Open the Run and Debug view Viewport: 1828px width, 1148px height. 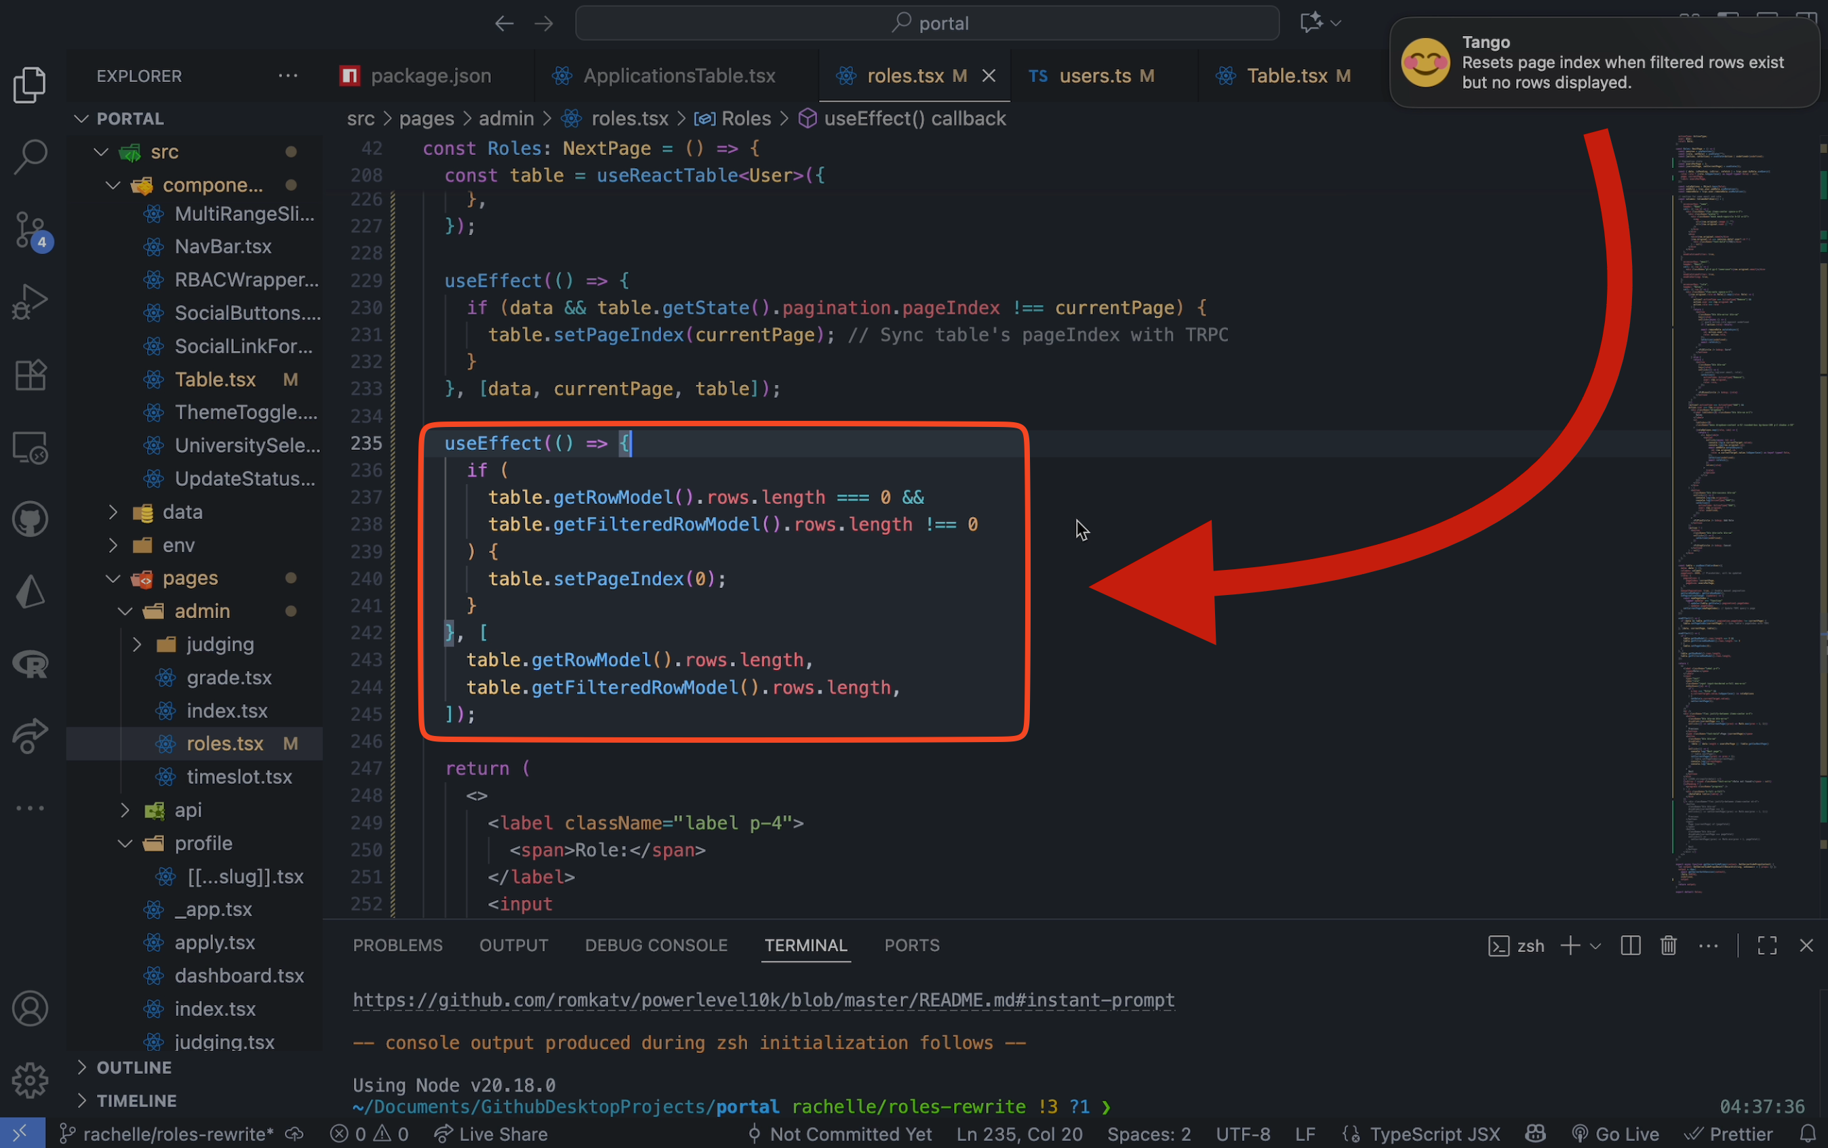tap(31, 302)
